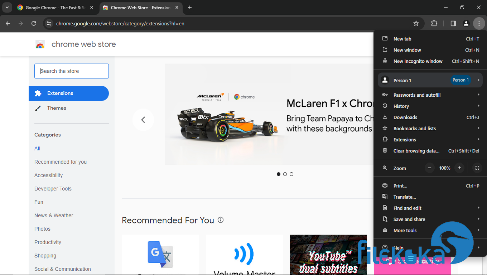This screenshot has width=487, height=275.
Task: Go back to previous page
Action: click(x=8, y=24)
